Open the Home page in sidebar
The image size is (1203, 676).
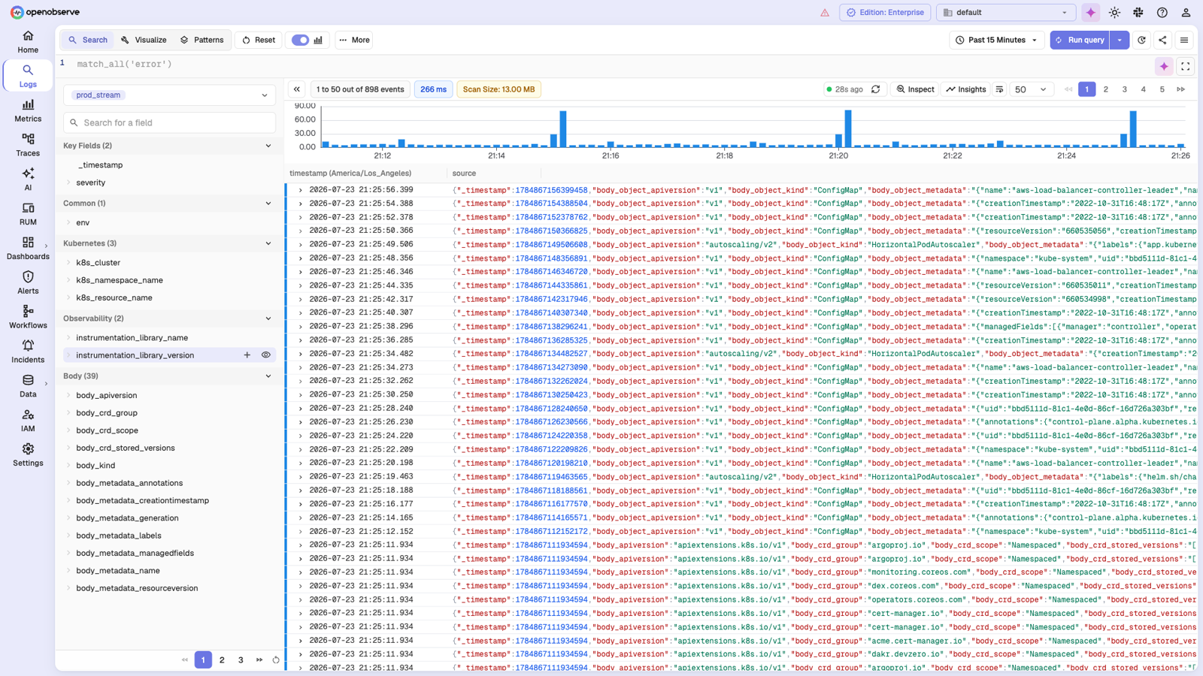coord(28,41)
